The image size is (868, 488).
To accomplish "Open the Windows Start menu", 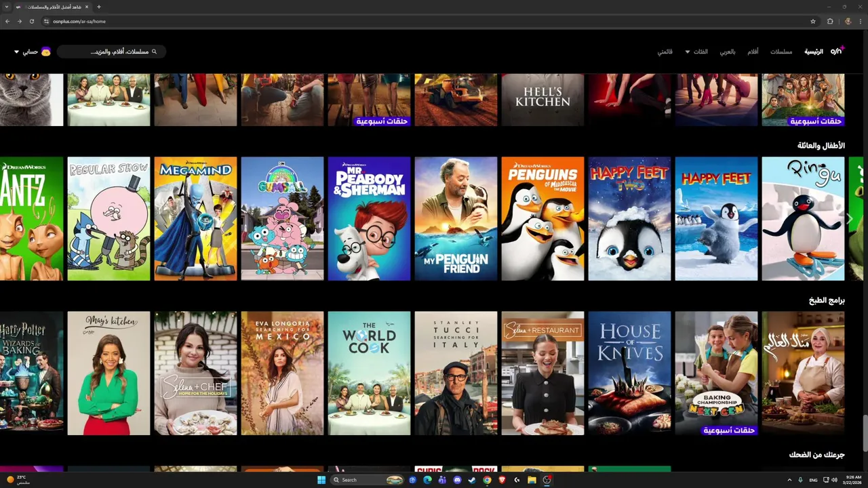I will tap(321, 480).
